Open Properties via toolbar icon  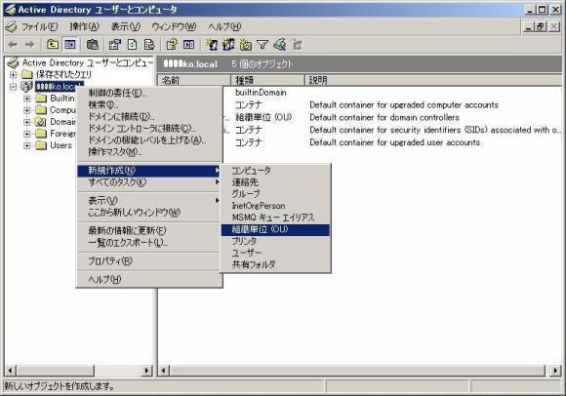pos(115,45)
